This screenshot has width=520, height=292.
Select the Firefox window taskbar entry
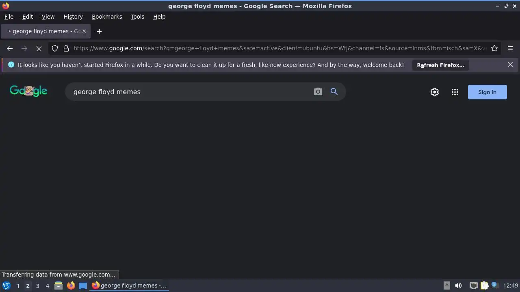click(x=129, y=286)
